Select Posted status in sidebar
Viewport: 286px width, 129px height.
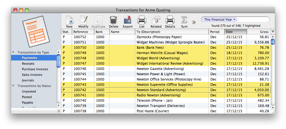(x=34, y=97)
